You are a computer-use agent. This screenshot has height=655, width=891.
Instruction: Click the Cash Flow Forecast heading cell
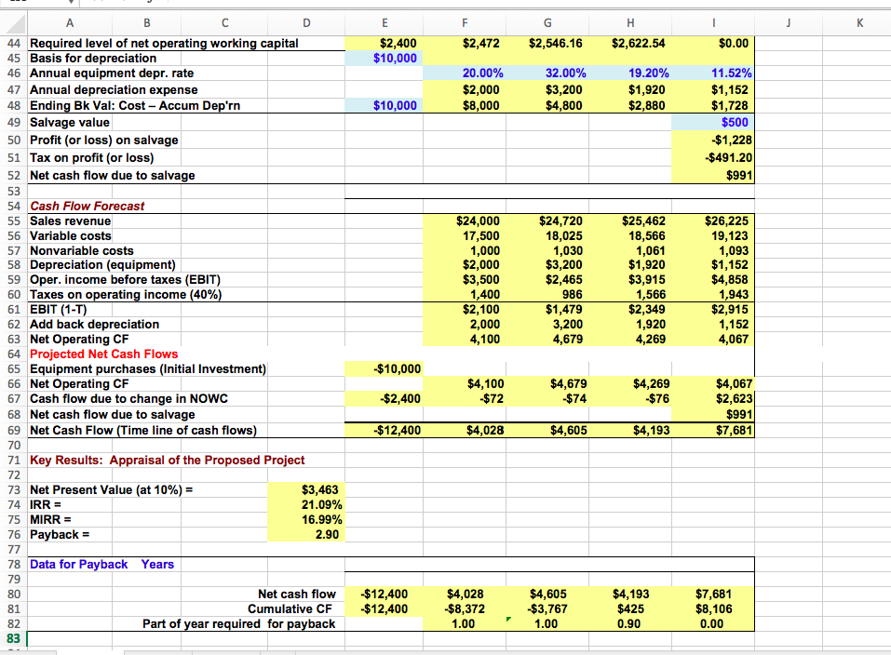coord(87,206)
